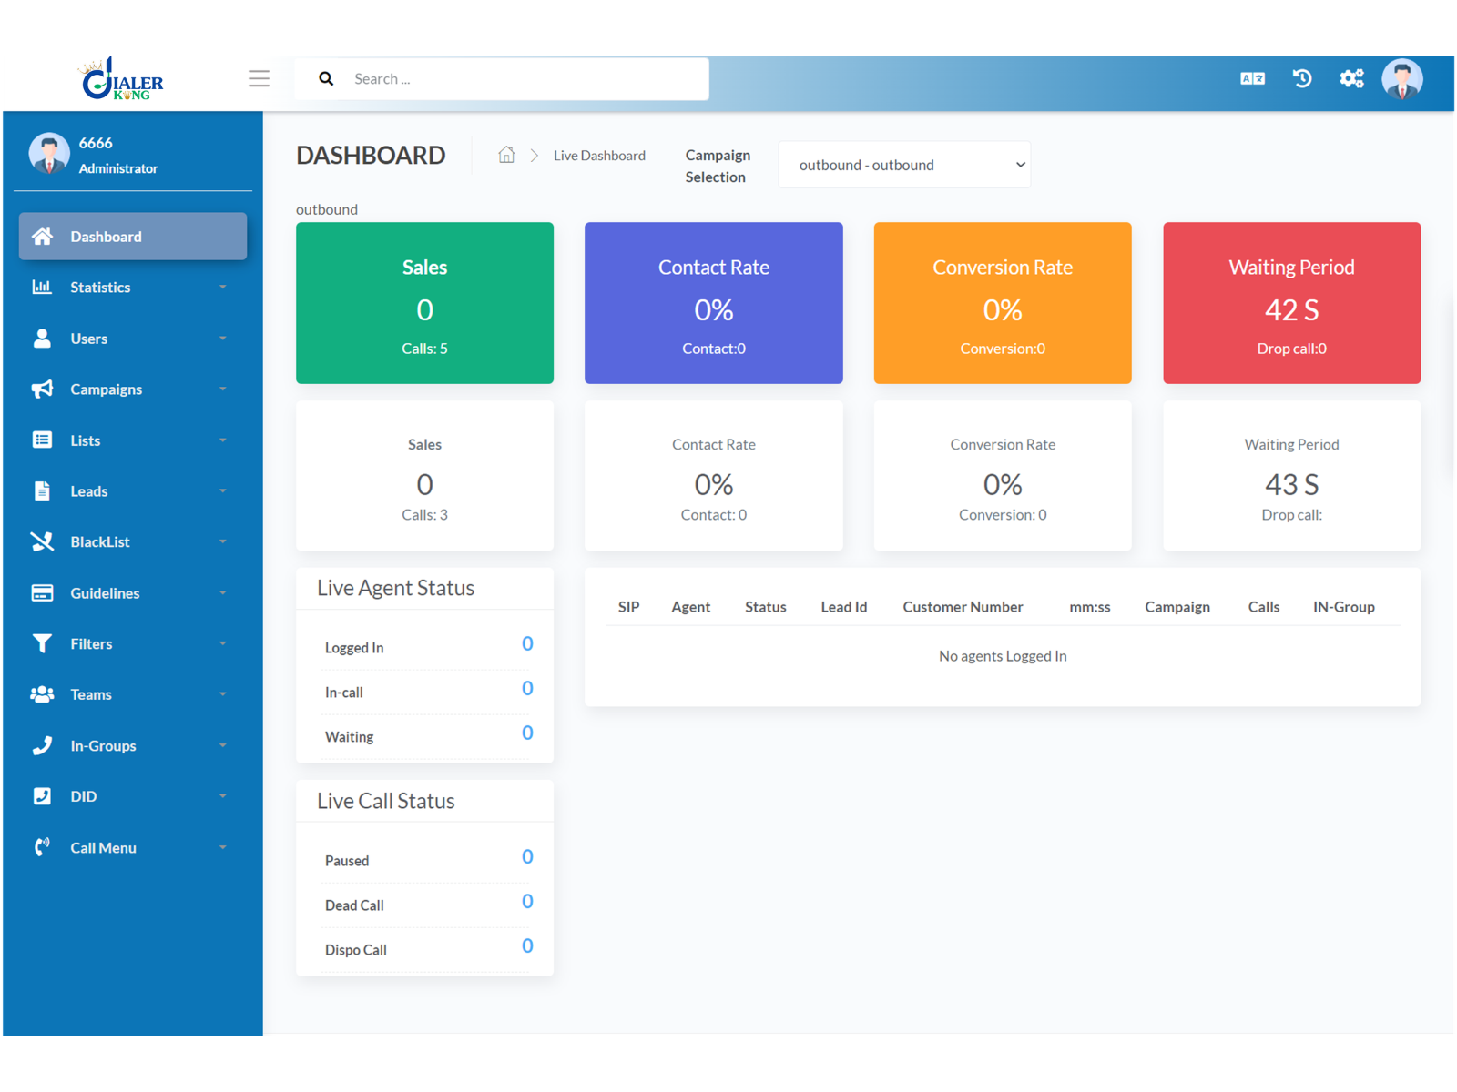Toggle the sidebar with the hamburger icon
This screenshot has width=1457, height=1092.
[259, 78]
